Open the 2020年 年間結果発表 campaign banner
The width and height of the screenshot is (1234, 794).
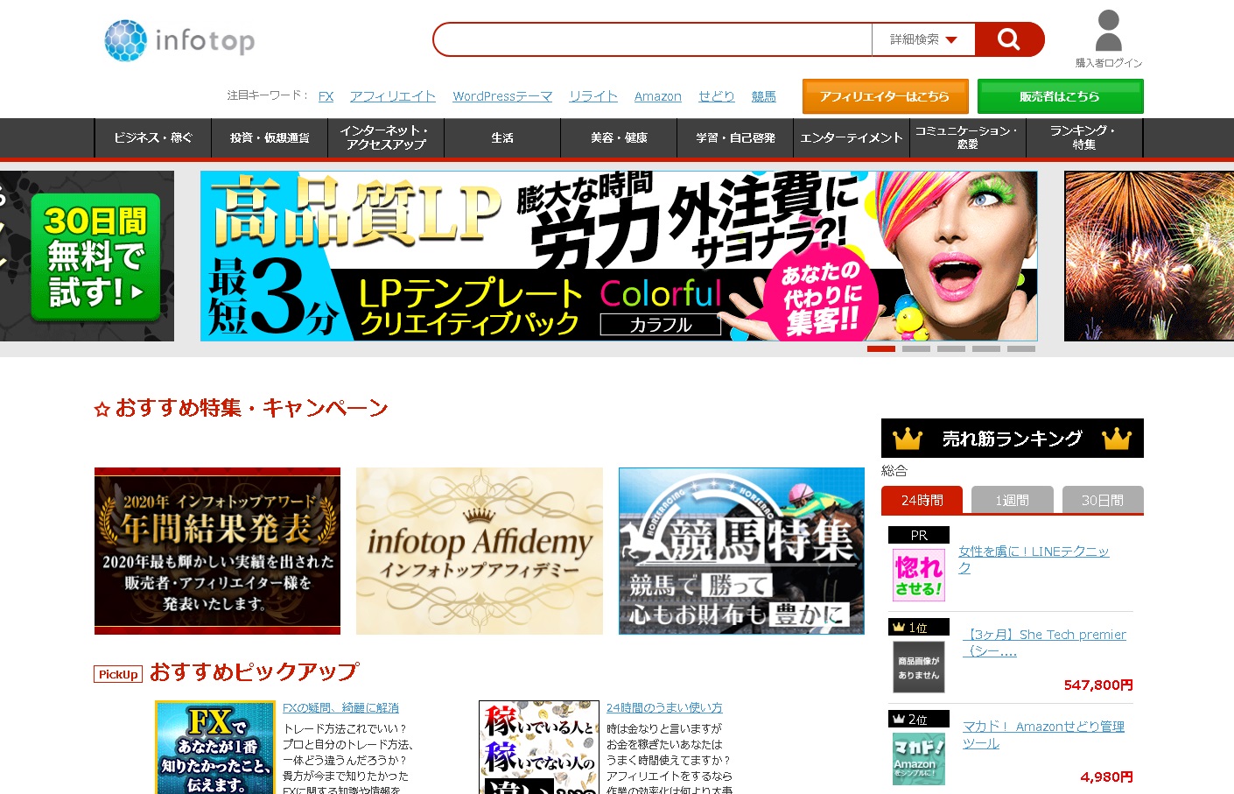pos(217,551)
